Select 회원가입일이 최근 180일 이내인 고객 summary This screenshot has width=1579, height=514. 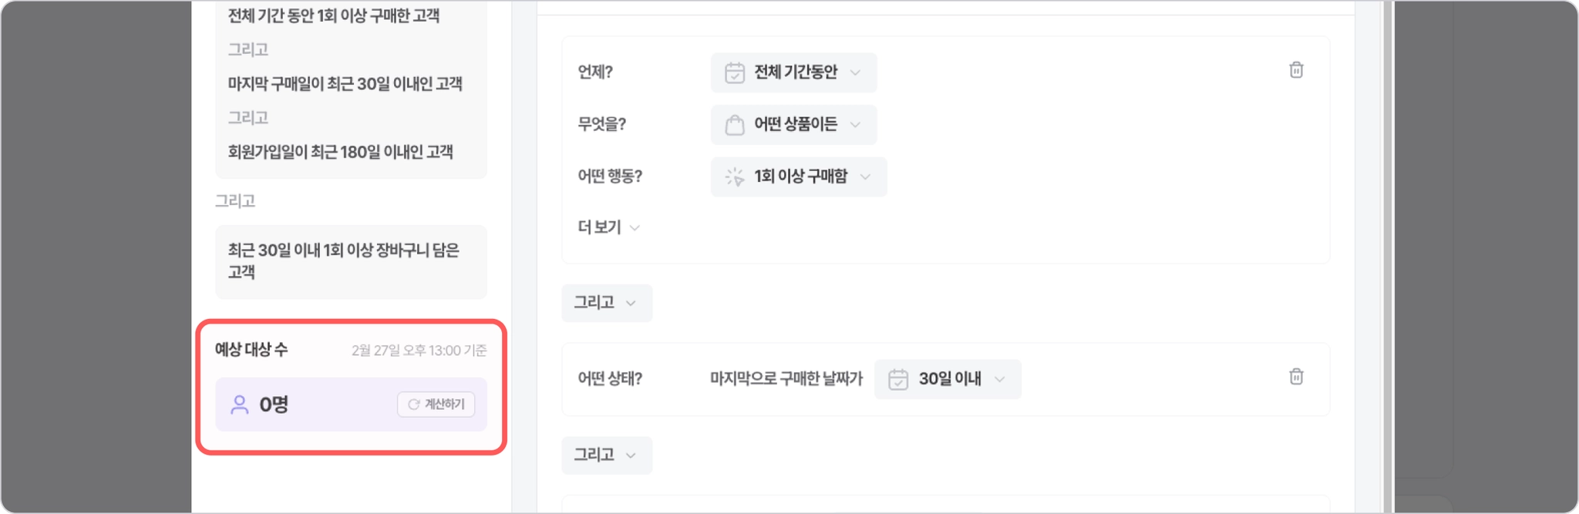340,152
